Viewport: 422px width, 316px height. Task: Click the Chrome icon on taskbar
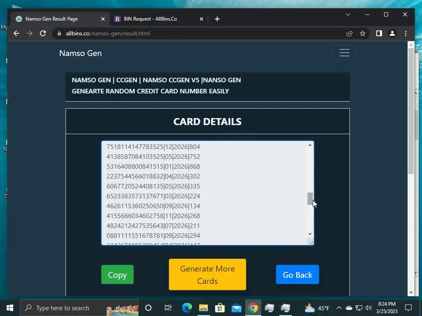253,308
